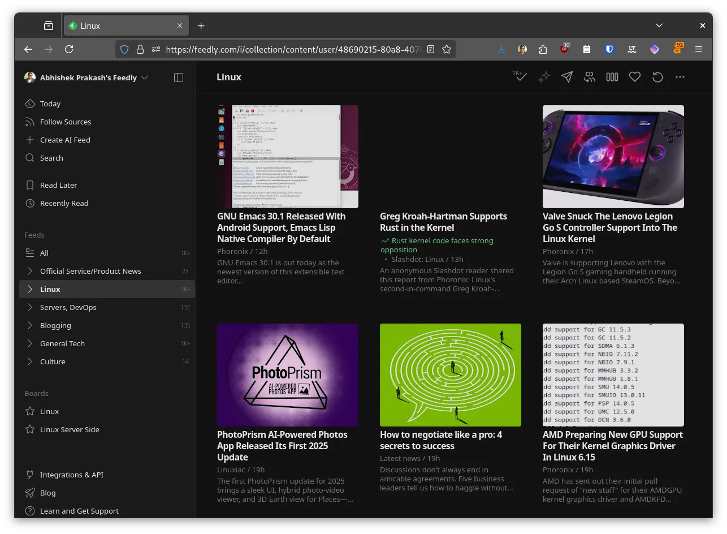The image size is (727, 534).
Task: Go back with browser back arrow
Action: tap(28, 49)
